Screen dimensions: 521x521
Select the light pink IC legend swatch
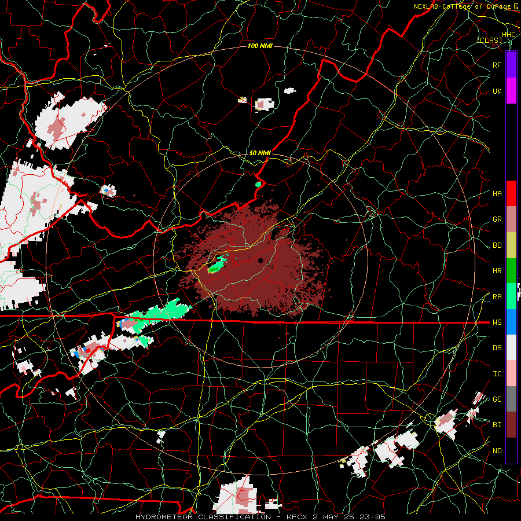pyautogui.click(x=511, y=373)
